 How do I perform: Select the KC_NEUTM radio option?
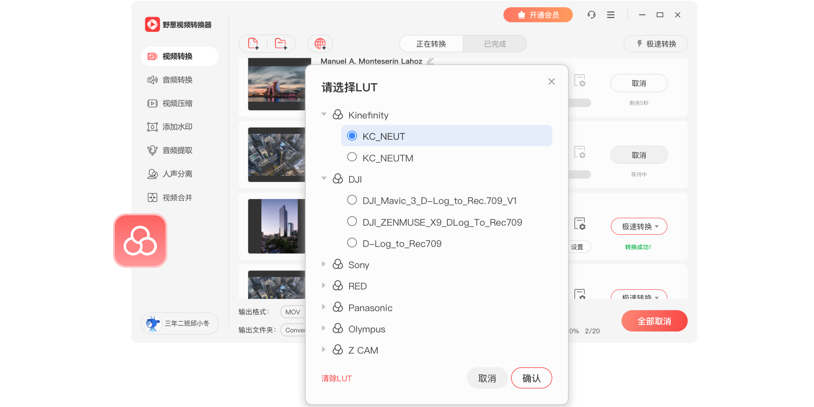pos(352,157)
